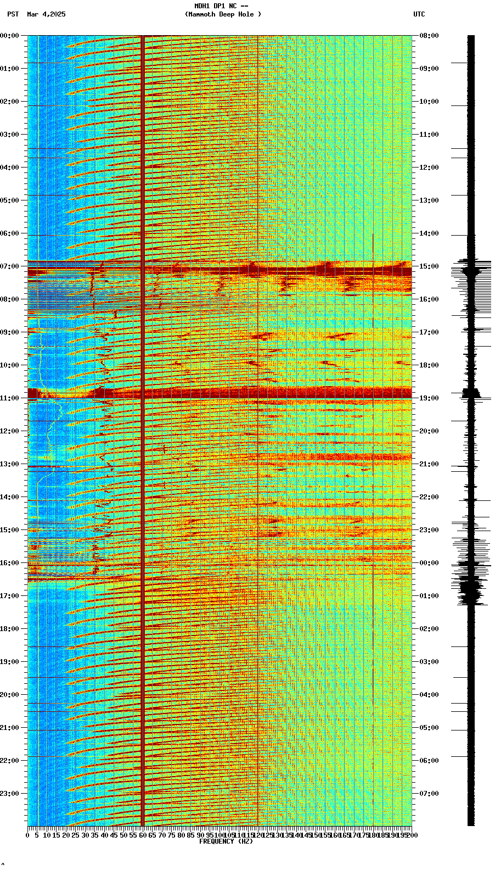Viewport: 495px width, 870px height.
Task: Select the 23:00 PST time label
Action: (x=9, y=794)
